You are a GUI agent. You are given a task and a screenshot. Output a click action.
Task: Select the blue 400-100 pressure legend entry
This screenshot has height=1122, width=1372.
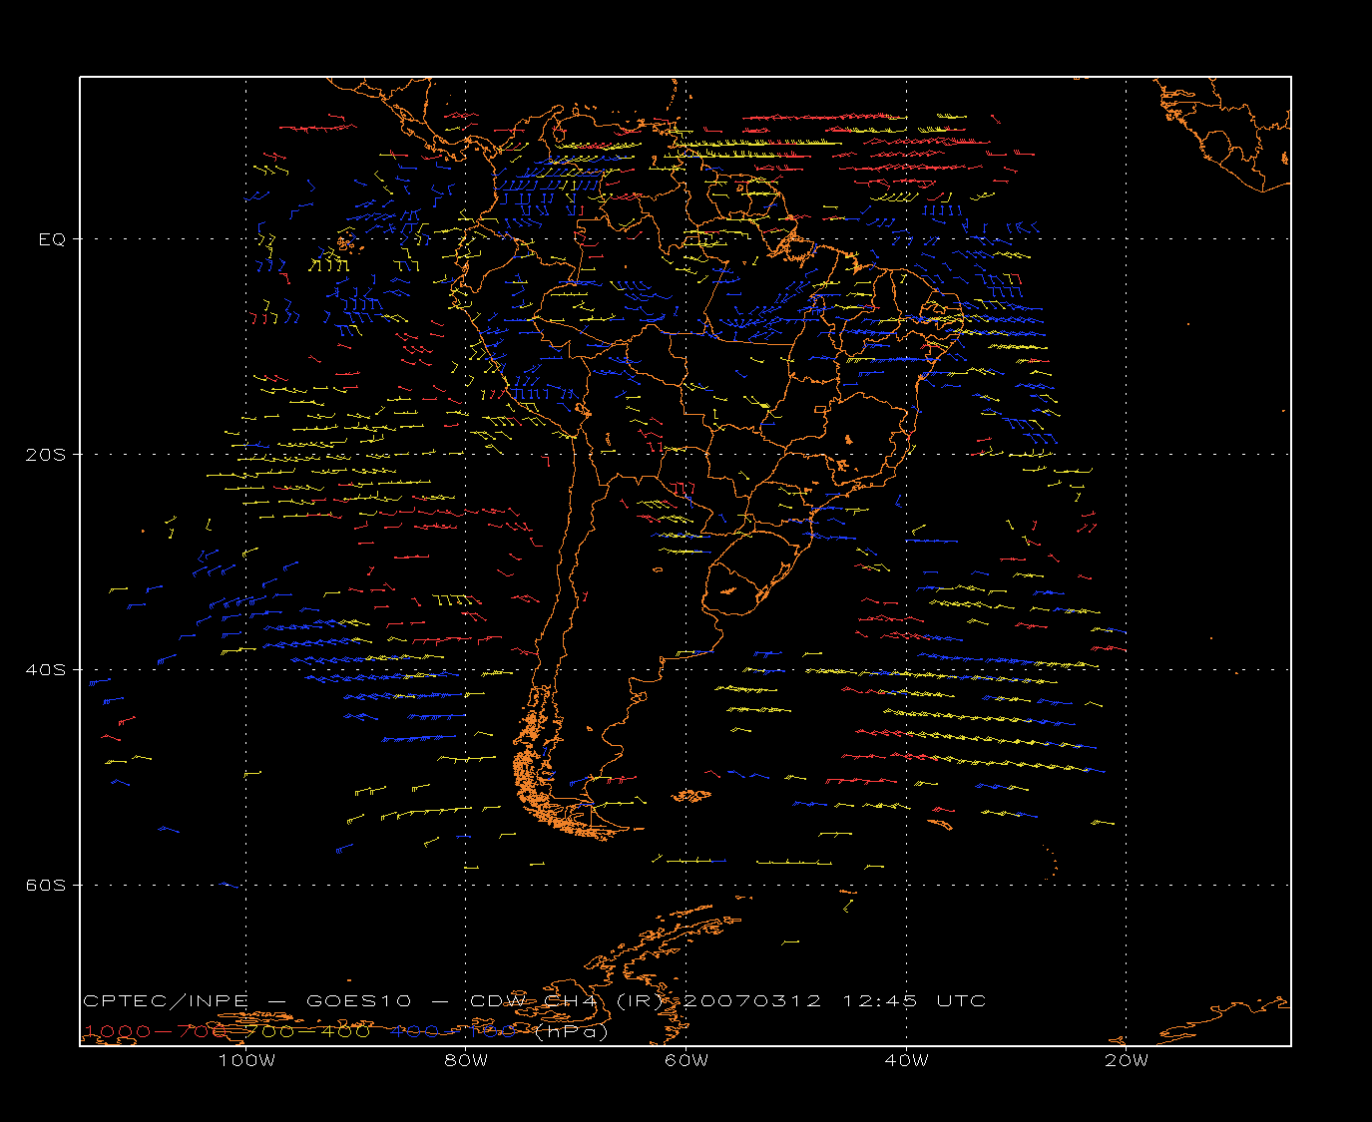(x=453, y=1031)
